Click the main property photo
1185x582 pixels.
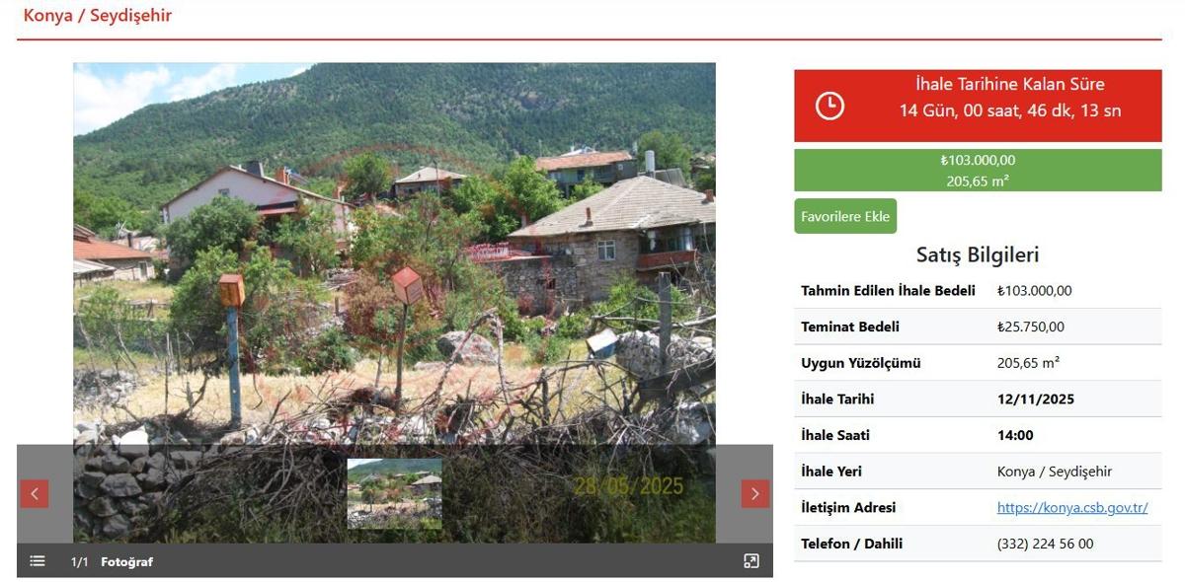[394, 254]
